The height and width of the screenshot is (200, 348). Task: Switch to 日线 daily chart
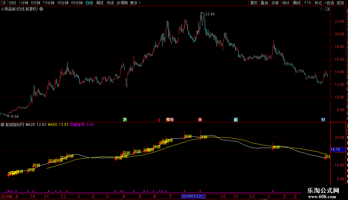click(89, 3)
